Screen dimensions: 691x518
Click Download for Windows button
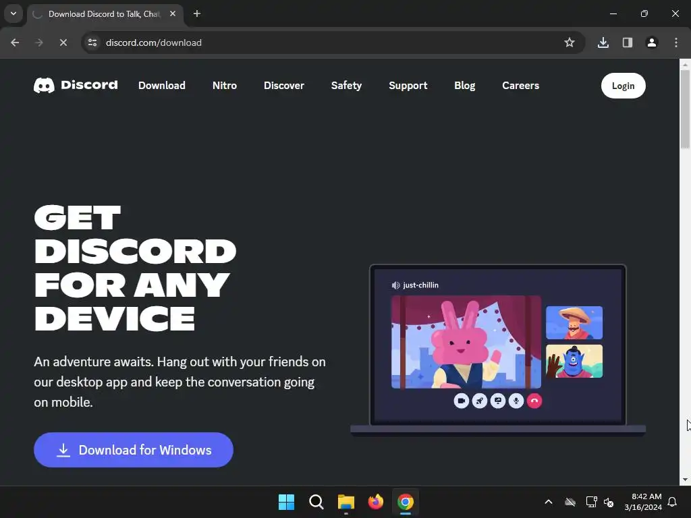point(134,450)
